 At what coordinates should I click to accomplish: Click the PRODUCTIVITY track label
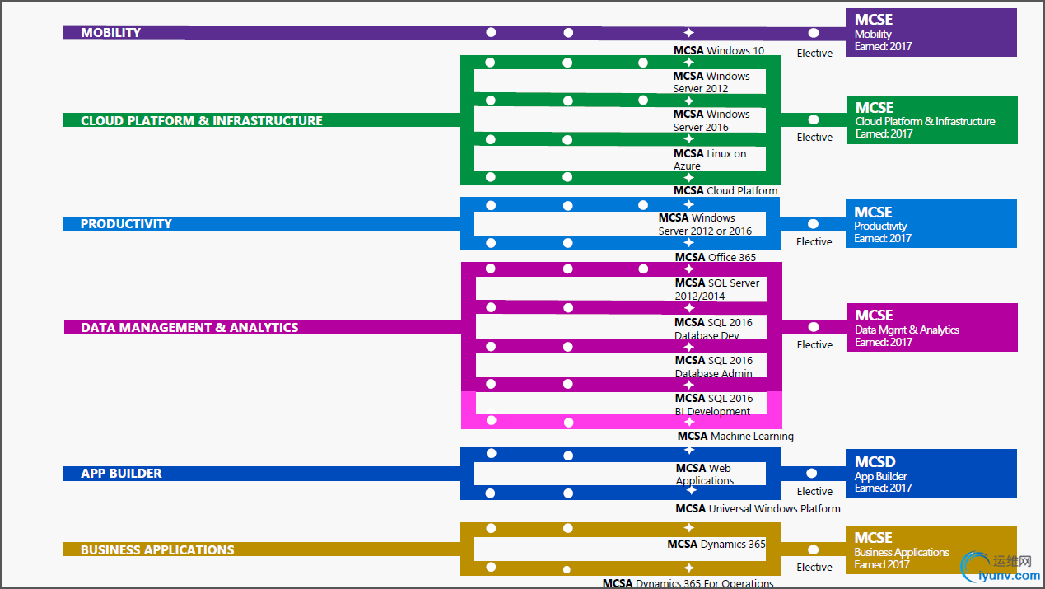coord(126,224)
